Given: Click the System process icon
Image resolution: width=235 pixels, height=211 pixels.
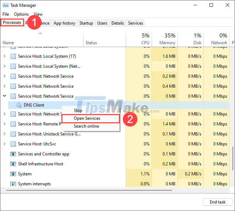Looking at the screenshot, I should pos(13,174).
